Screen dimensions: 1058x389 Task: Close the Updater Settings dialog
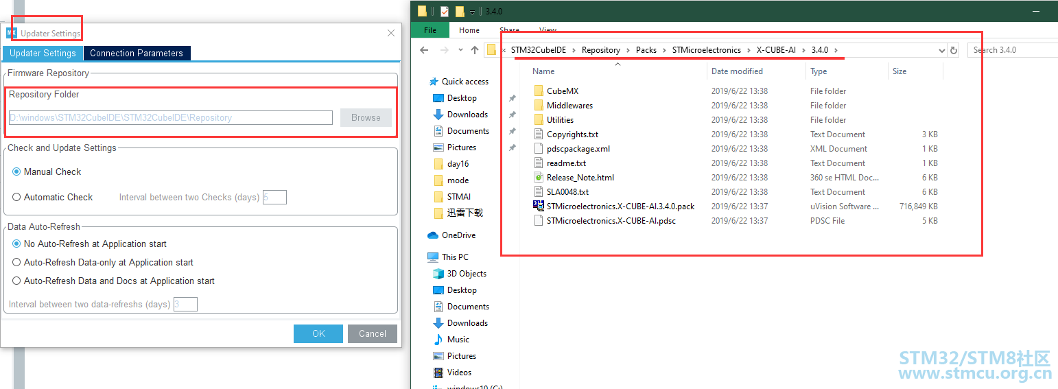click(x=391, y=33)
